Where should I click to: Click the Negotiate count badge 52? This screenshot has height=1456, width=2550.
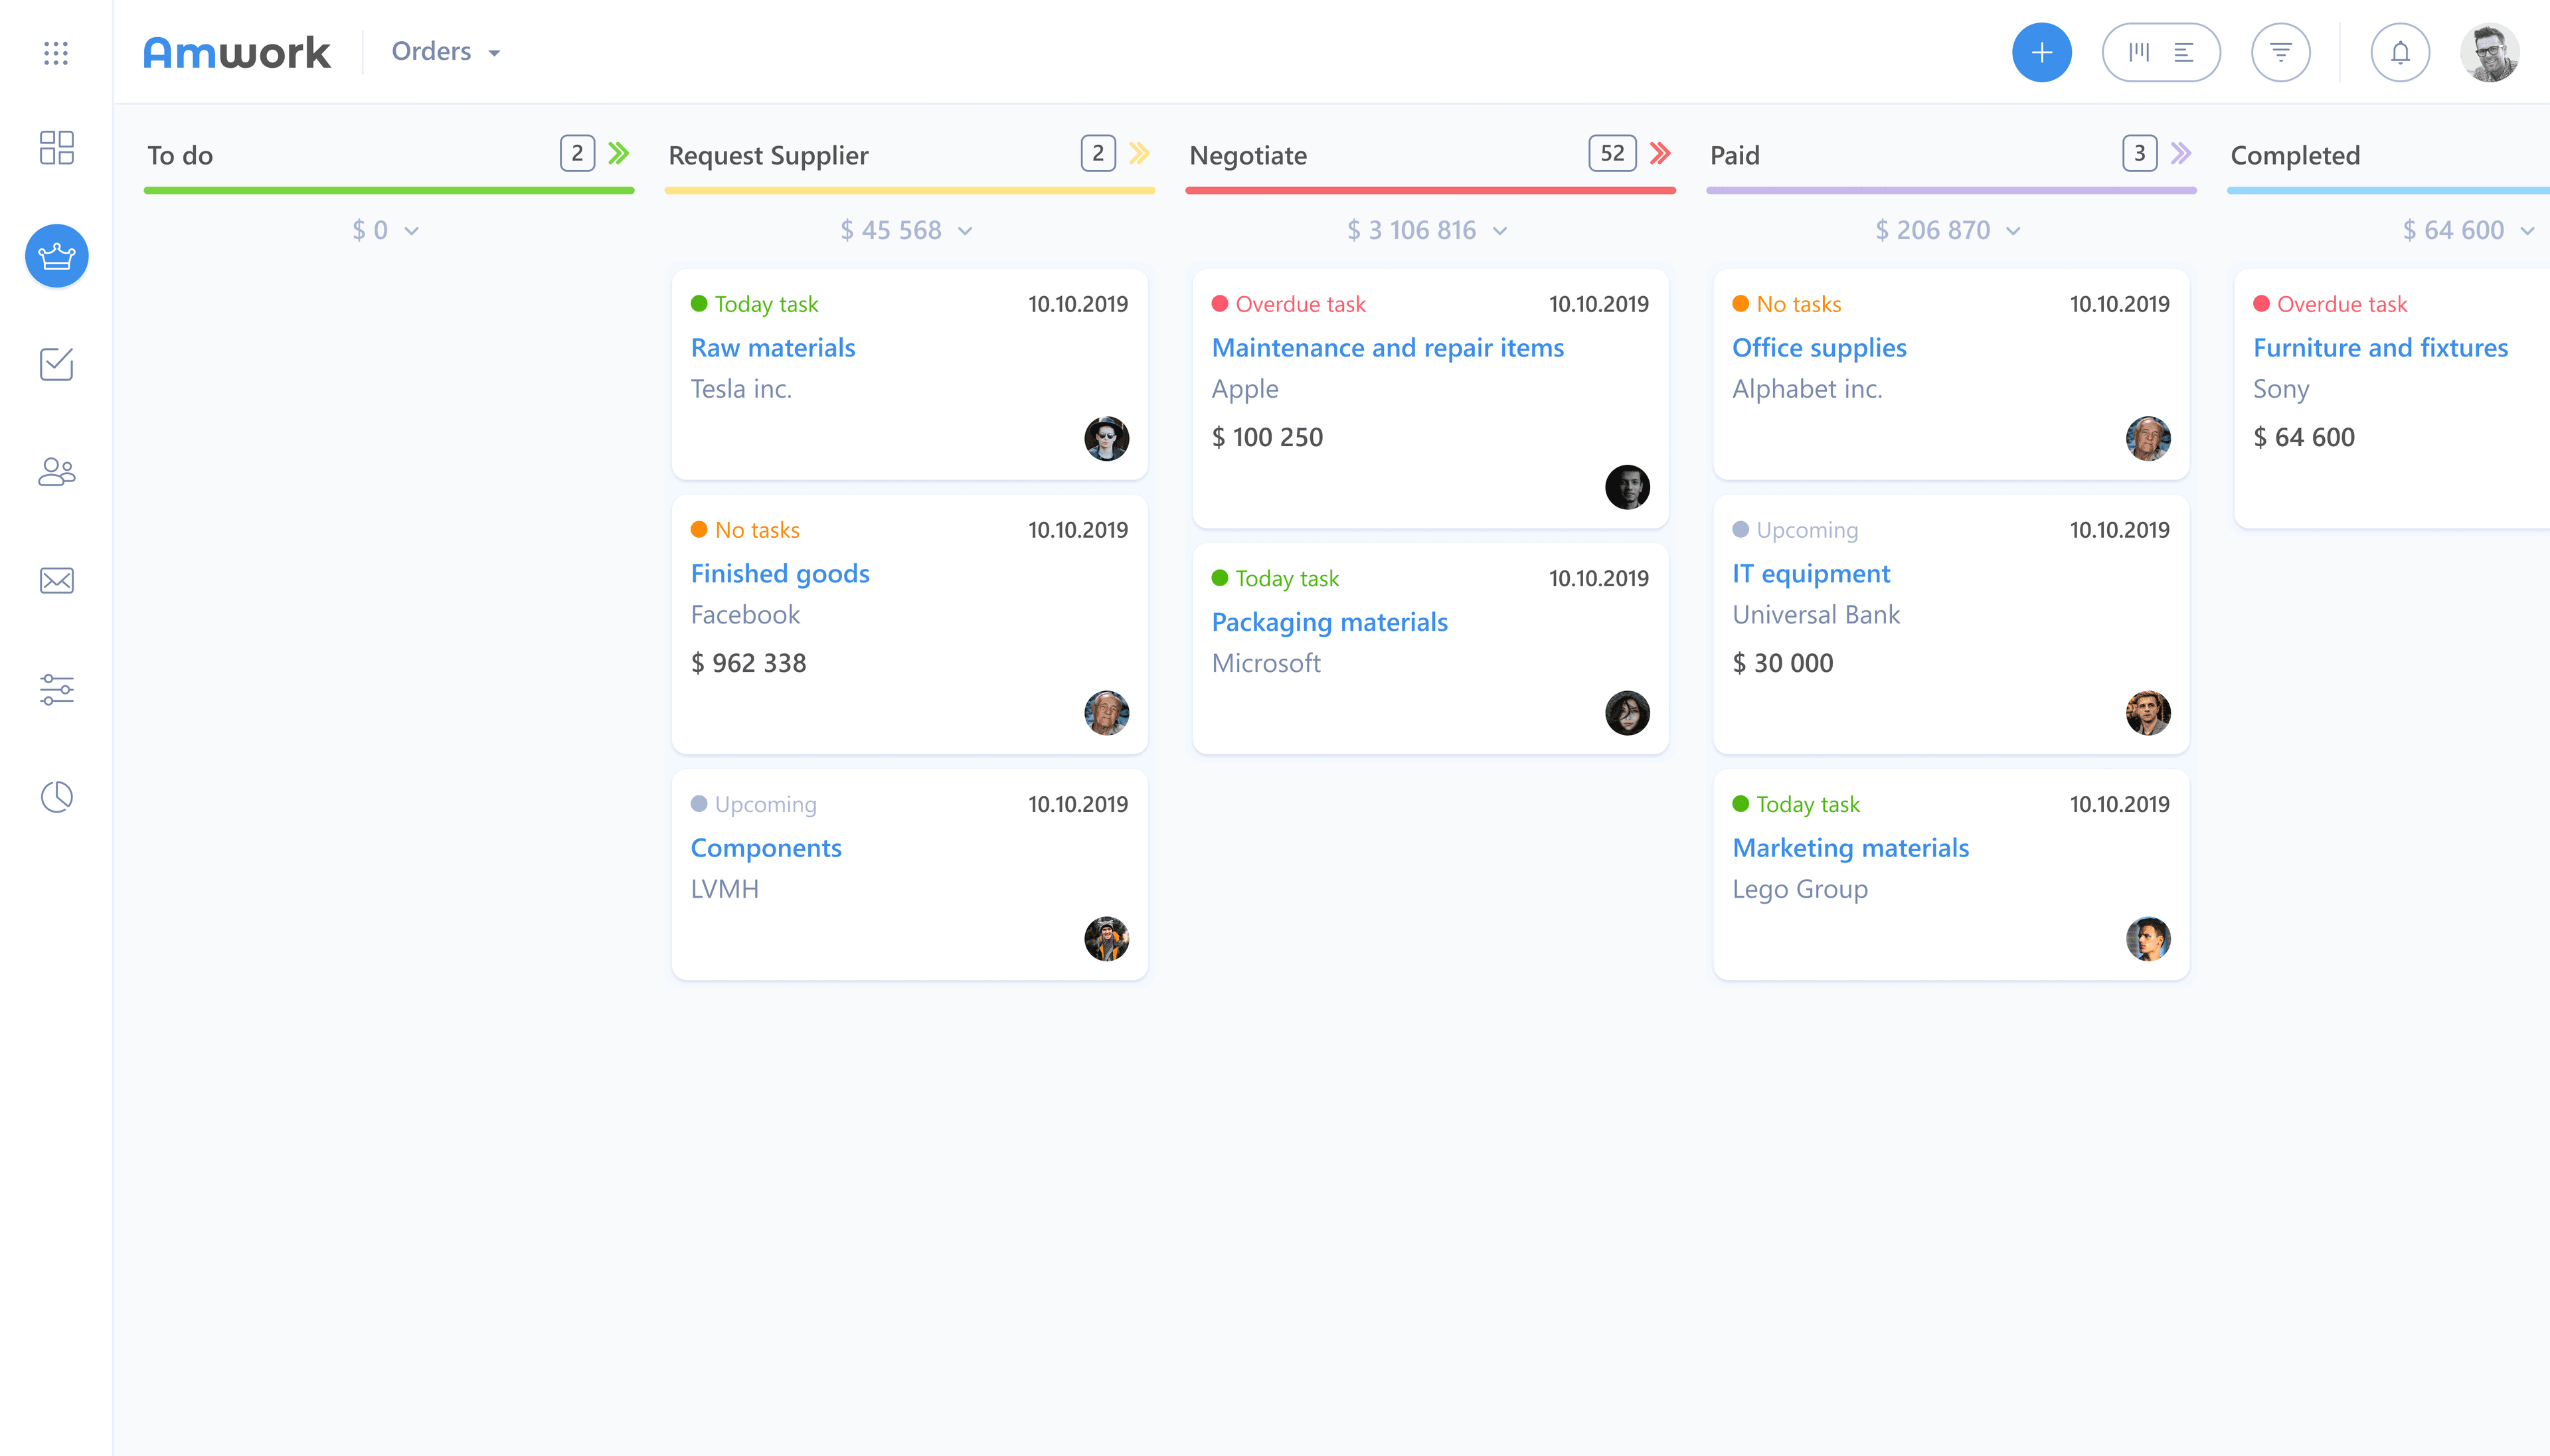[1612, 153]
